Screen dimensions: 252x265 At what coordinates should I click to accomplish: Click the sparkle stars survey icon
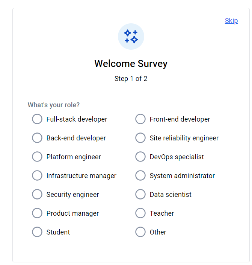coord(131,37)
